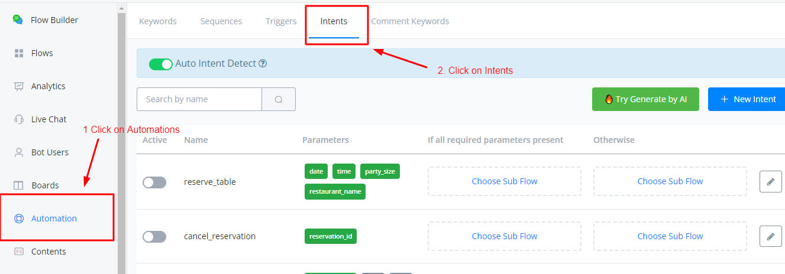The image size is (785, 274).
Task: Open the Boards icon in sidebar
Action: point(18,185)
